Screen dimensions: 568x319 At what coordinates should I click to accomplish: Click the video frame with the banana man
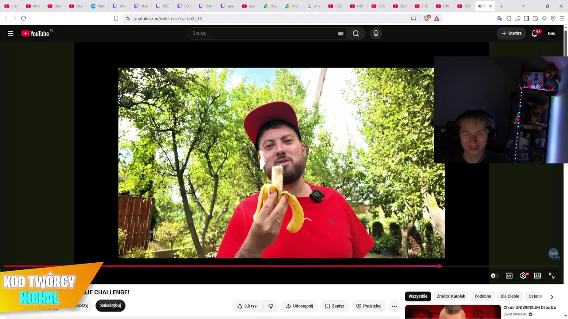[x=281, y=163]
